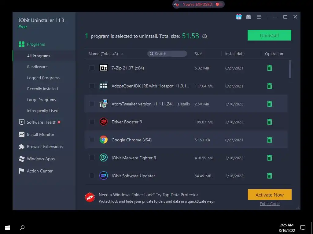
Task: Tick the checkbox for IObit Malware Fighter 9
Action: point(92,158)
